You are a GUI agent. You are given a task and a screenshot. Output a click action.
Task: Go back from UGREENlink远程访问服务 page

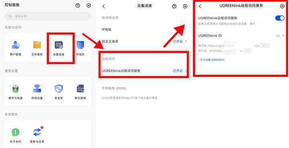[x=200, y=6]
